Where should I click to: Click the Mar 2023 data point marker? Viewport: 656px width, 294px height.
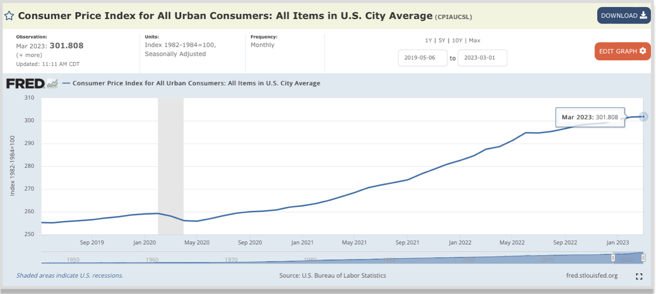coord(643,116)
